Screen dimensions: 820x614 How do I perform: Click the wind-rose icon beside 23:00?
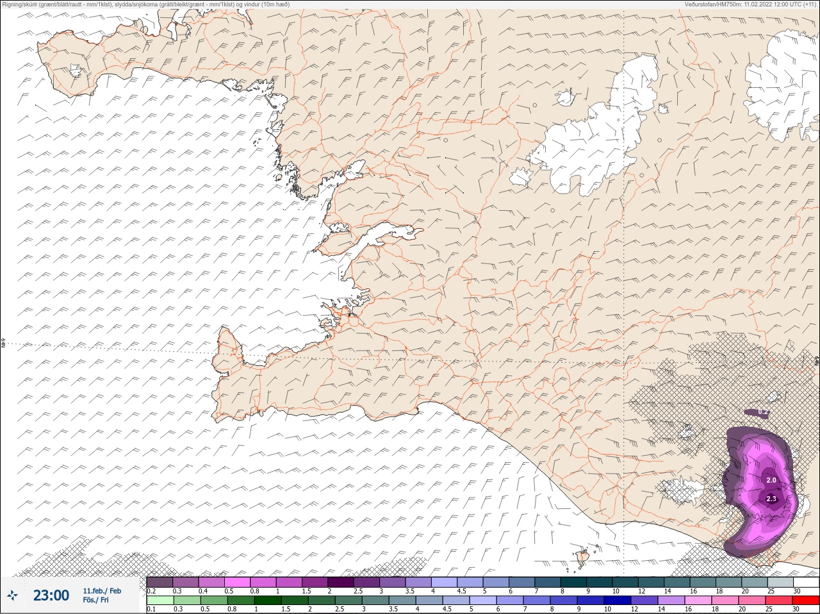pos(12,595)
